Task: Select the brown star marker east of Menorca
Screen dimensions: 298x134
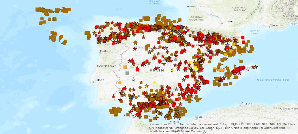Action: click(256, 67)
